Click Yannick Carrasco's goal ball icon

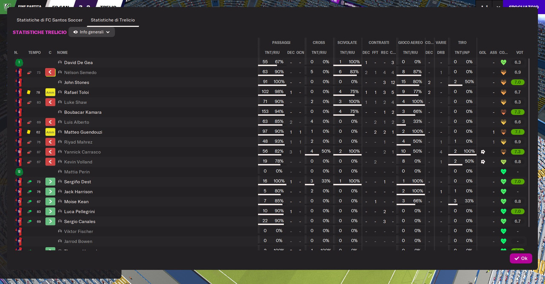coord(483,152)
